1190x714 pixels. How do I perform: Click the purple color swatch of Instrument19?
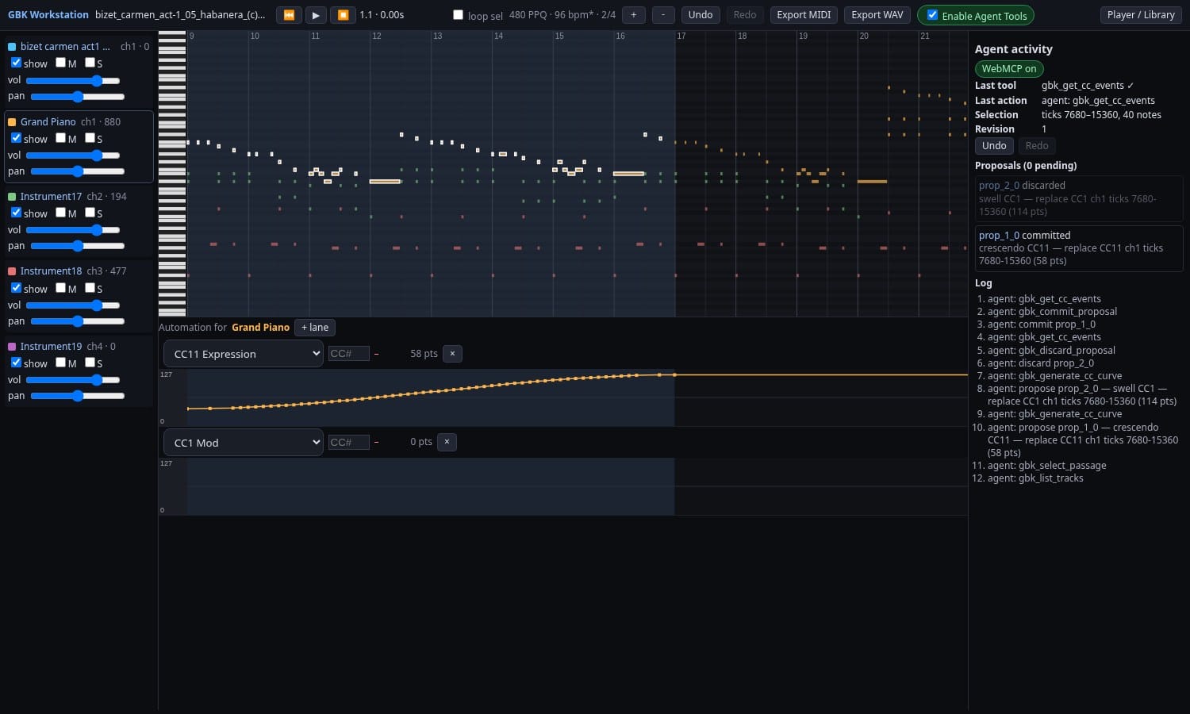(12, 347)
